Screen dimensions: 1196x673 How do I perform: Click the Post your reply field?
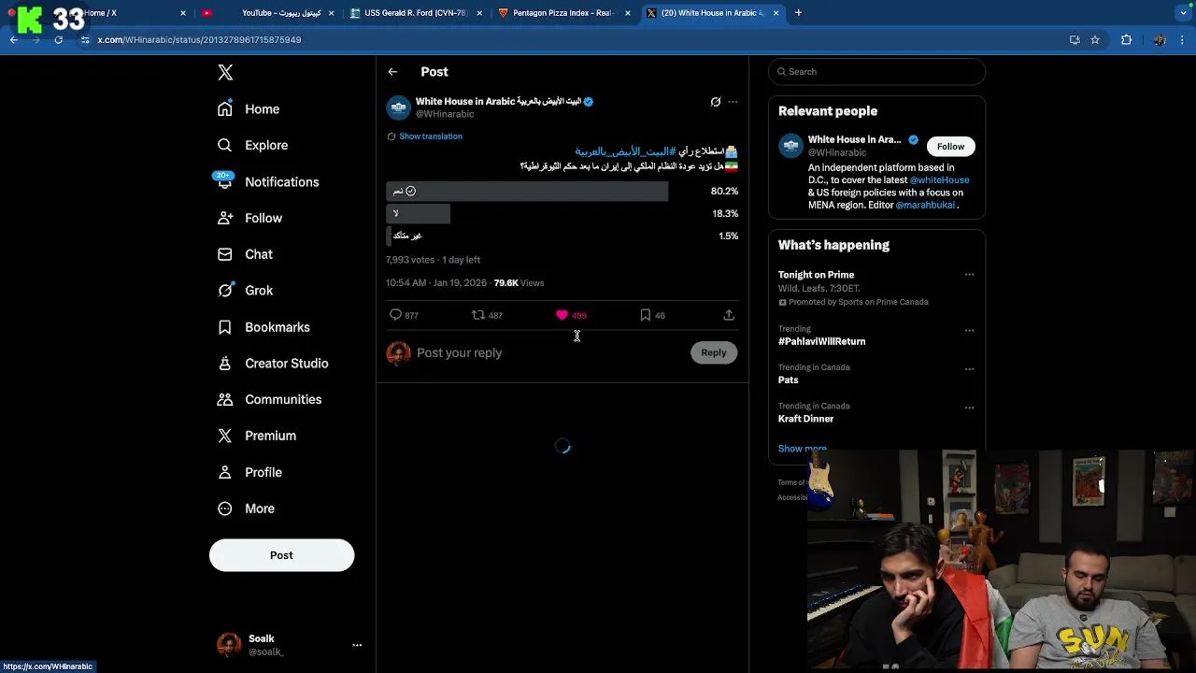coord(551,353)
